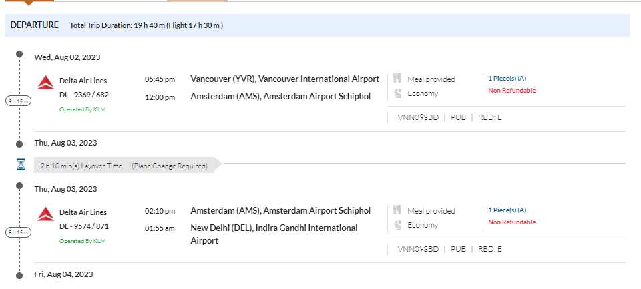Click the DEPARTURE section header
The image size is (641, 289).
click(35, 25)
